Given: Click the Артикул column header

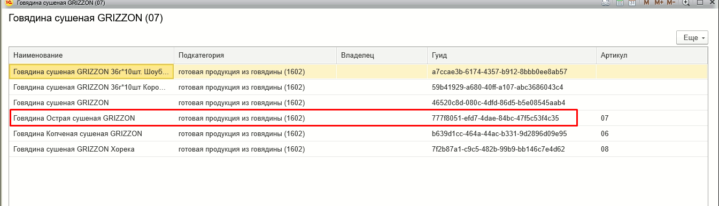Looking at the screenshot, I should click(652, 56).
